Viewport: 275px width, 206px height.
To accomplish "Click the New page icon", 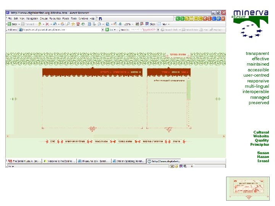I will click(x=159, y=24).
